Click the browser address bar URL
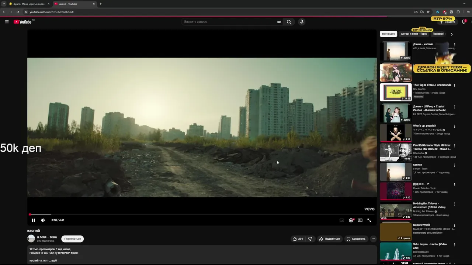The width and height of the screenshot is (472, 265). point(52,12)
